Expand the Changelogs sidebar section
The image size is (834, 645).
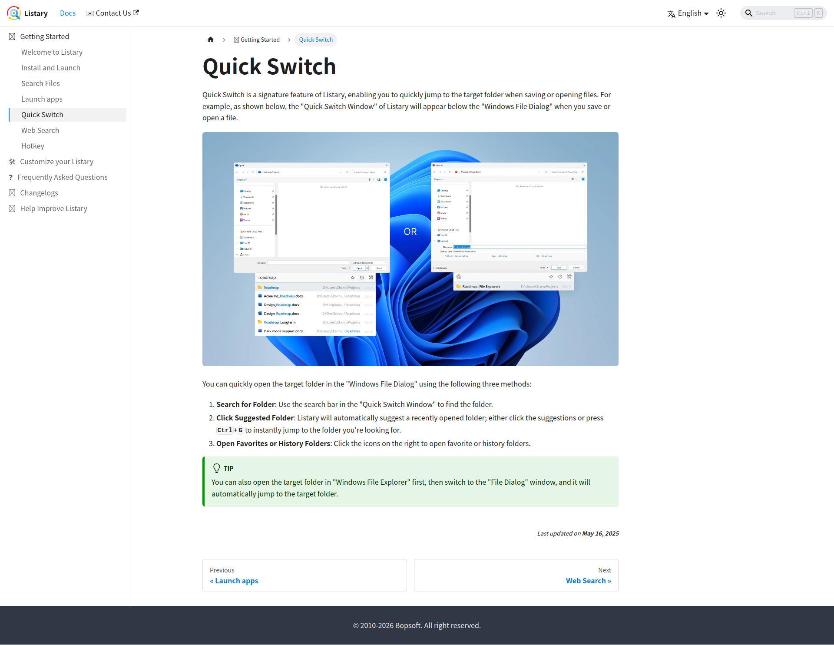click(x=39, y=193)
